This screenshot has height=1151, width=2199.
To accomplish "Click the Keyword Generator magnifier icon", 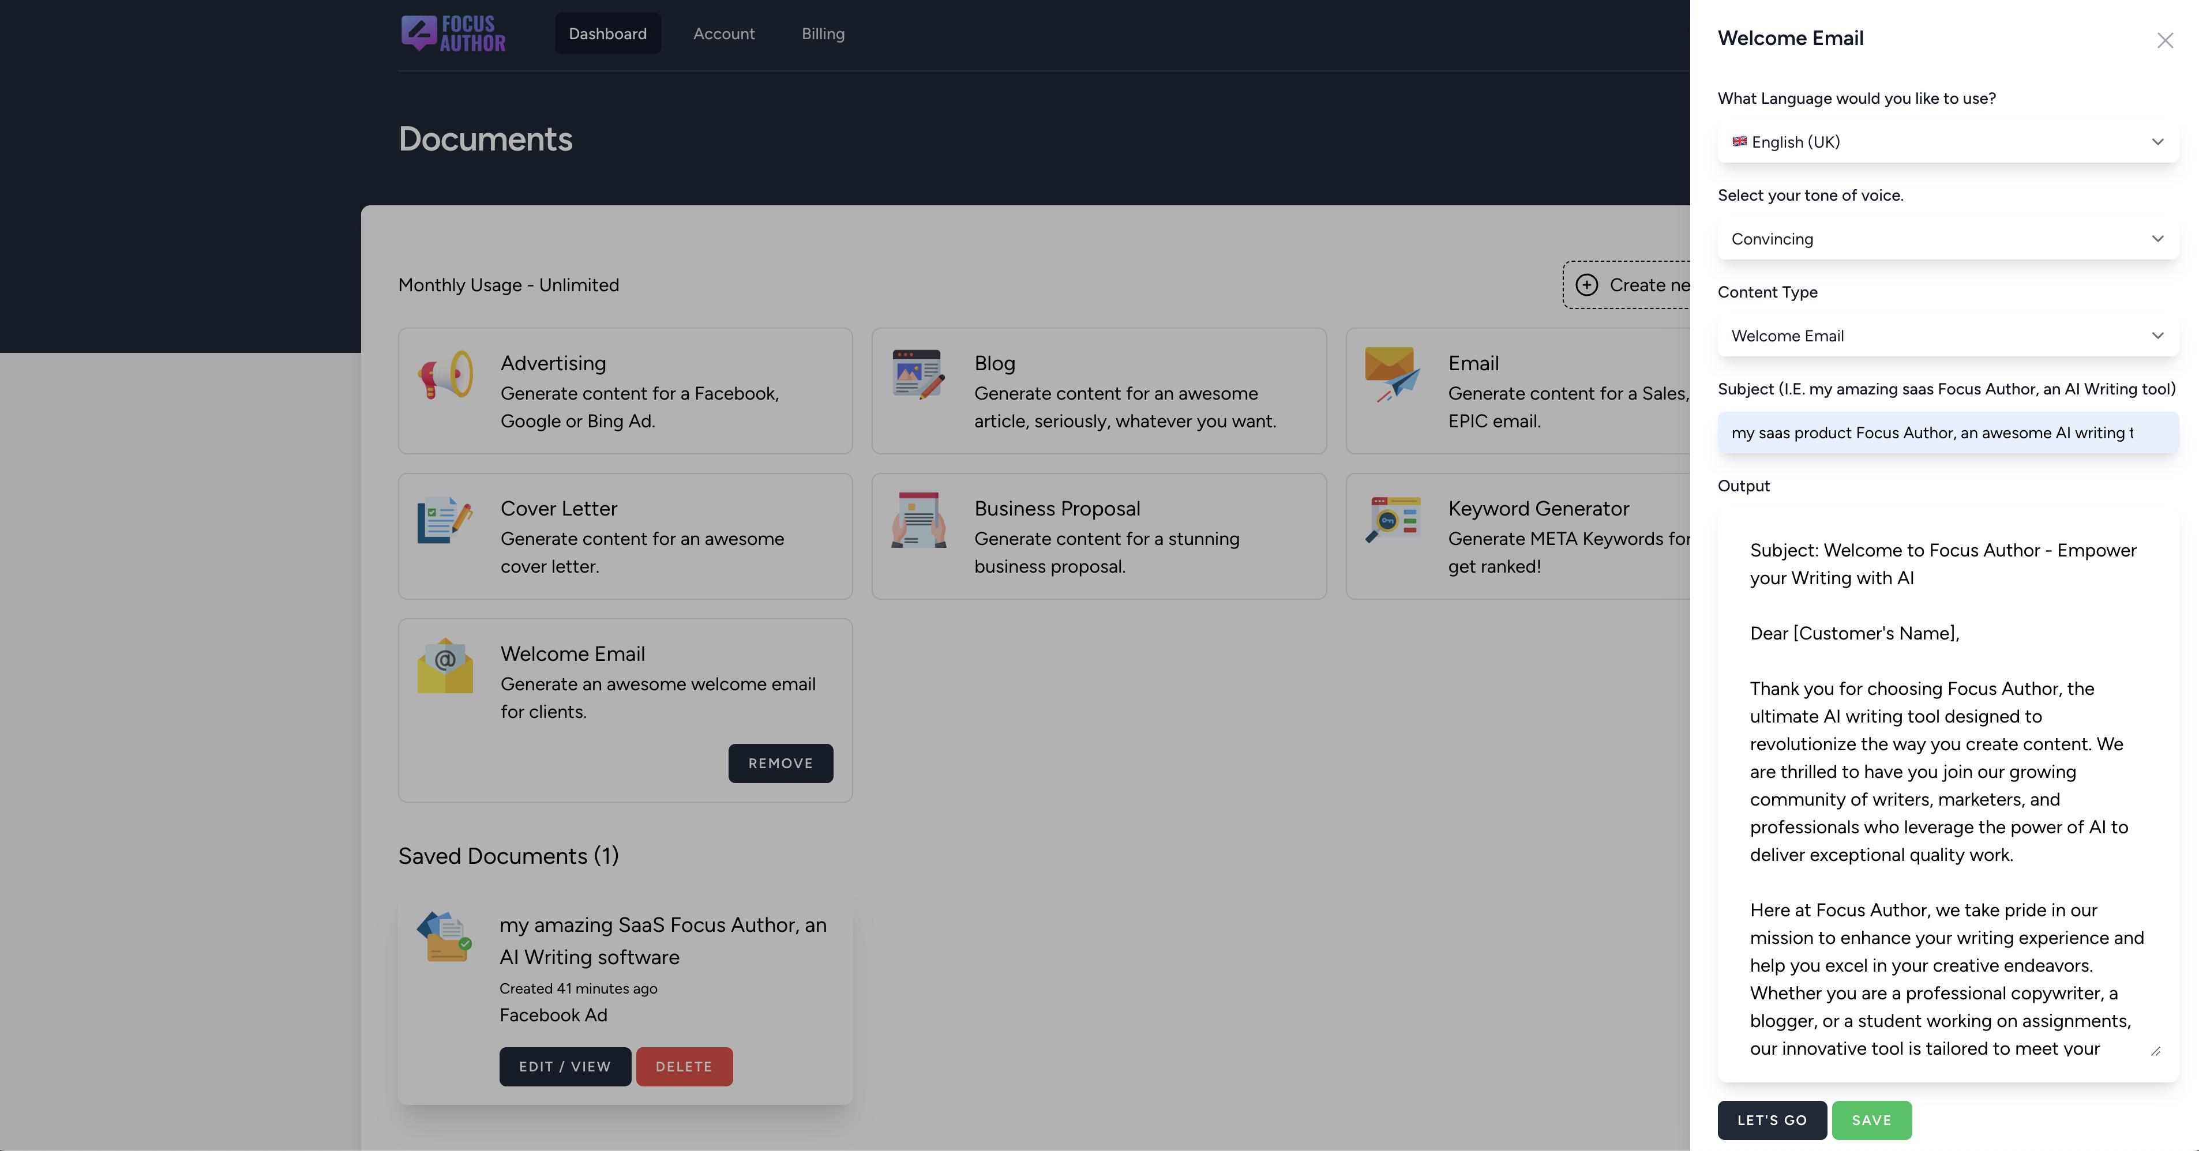I will point(1391,520).
